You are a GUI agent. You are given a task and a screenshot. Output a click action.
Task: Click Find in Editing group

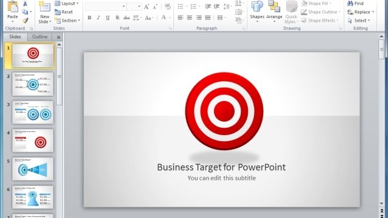[355, 4]
